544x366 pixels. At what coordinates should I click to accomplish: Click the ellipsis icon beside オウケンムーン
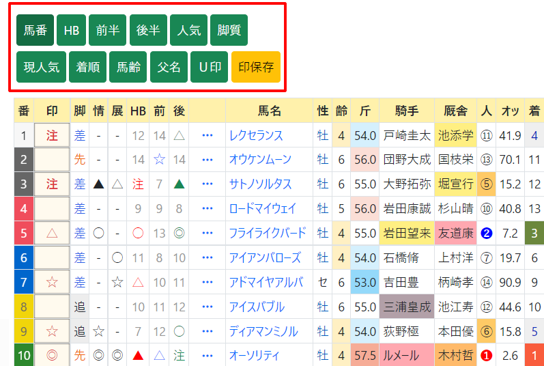208,160
